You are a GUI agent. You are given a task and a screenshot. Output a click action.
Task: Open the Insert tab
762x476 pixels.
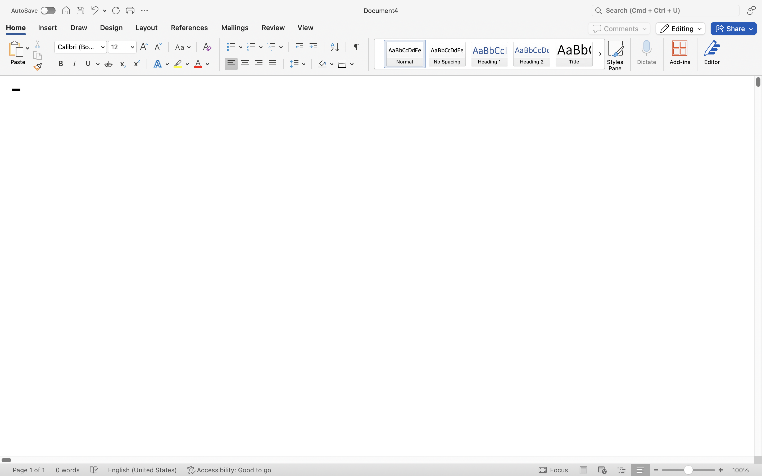48,28
